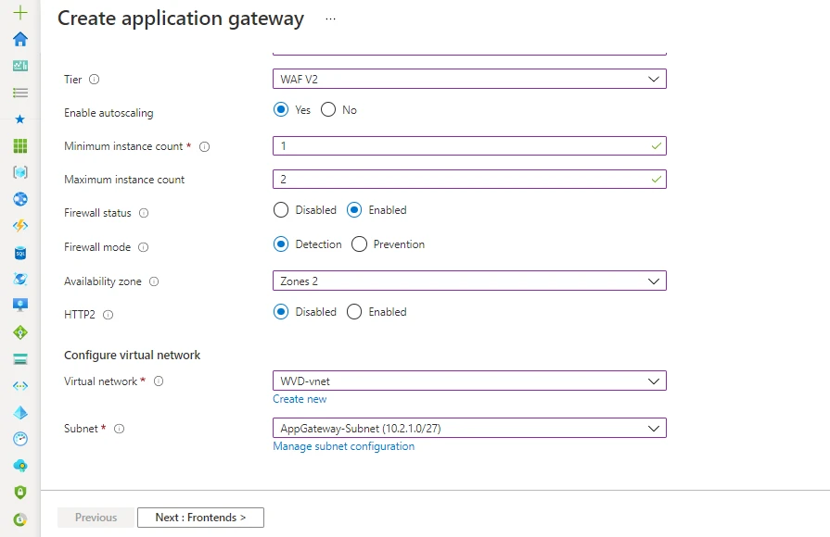Choose Prevention firewall mode
The width and height of the screenshot is (830, 537).
pos(360,244)
